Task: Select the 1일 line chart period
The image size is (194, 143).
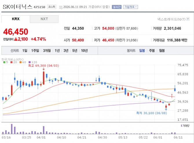Action: 25,51
